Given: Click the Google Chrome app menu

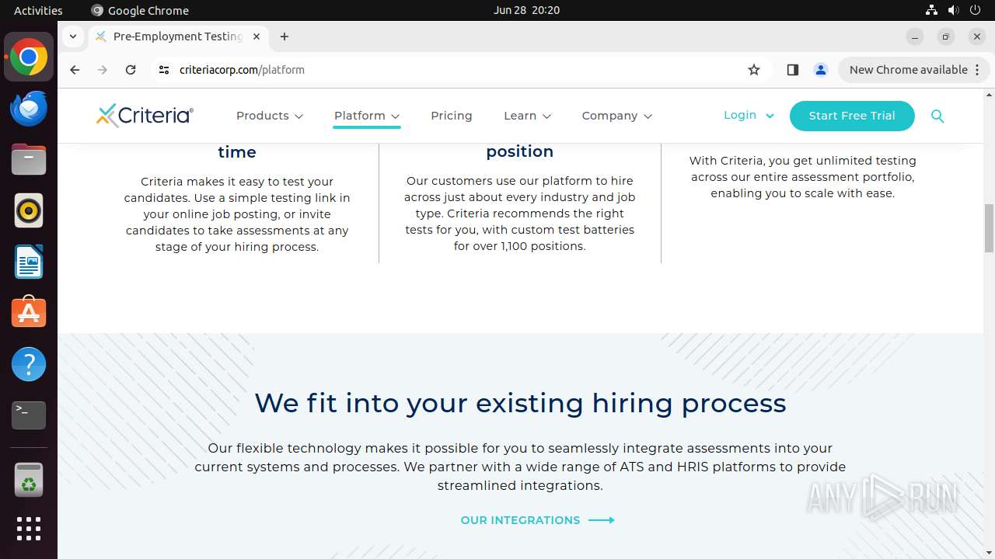Looking at the screenshot, I should pos(140,10).
